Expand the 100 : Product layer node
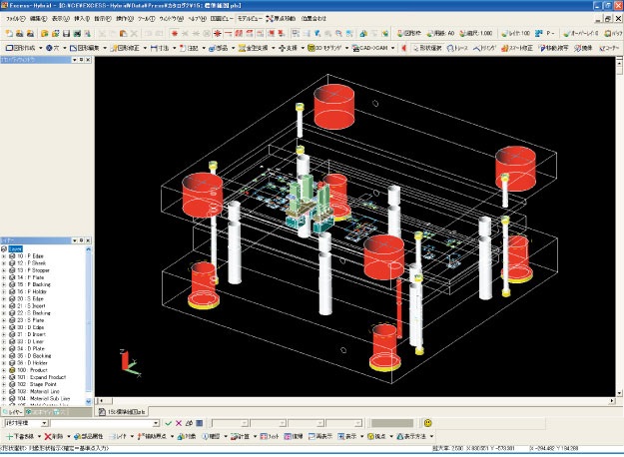This screenshot has width=624, height=457. [x=4, y=368]
